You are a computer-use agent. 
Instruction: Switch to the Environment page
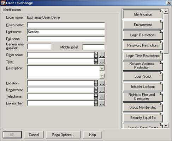coord(143,25)
